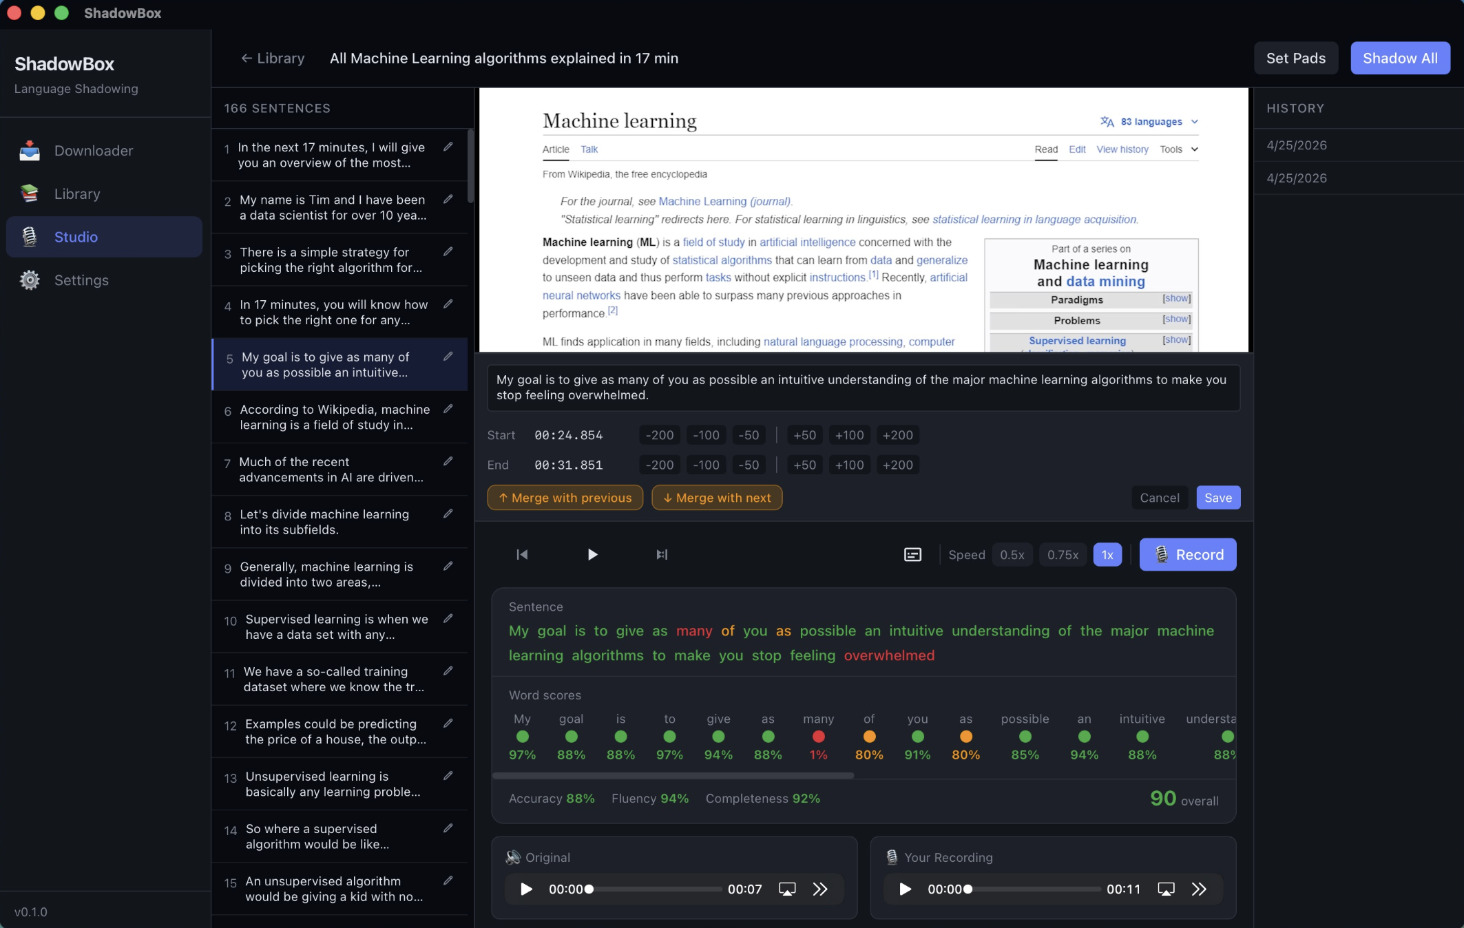The width and height of the screenshot is (1464, 928).
Task: Cancel the sentence edit
Action: (x=1160, y=498)
